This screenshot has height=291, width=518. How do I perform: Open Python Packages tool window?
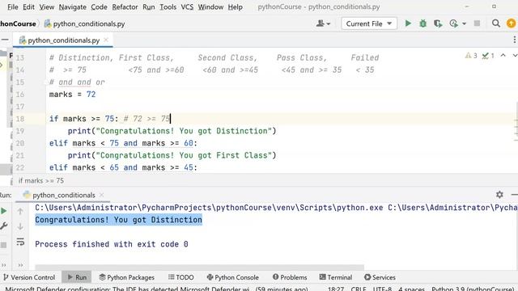tap(126, 277)
